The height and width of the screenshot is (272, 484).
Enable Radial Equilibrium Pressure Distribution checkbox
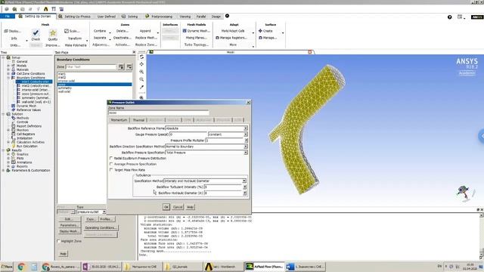[111, 158]
